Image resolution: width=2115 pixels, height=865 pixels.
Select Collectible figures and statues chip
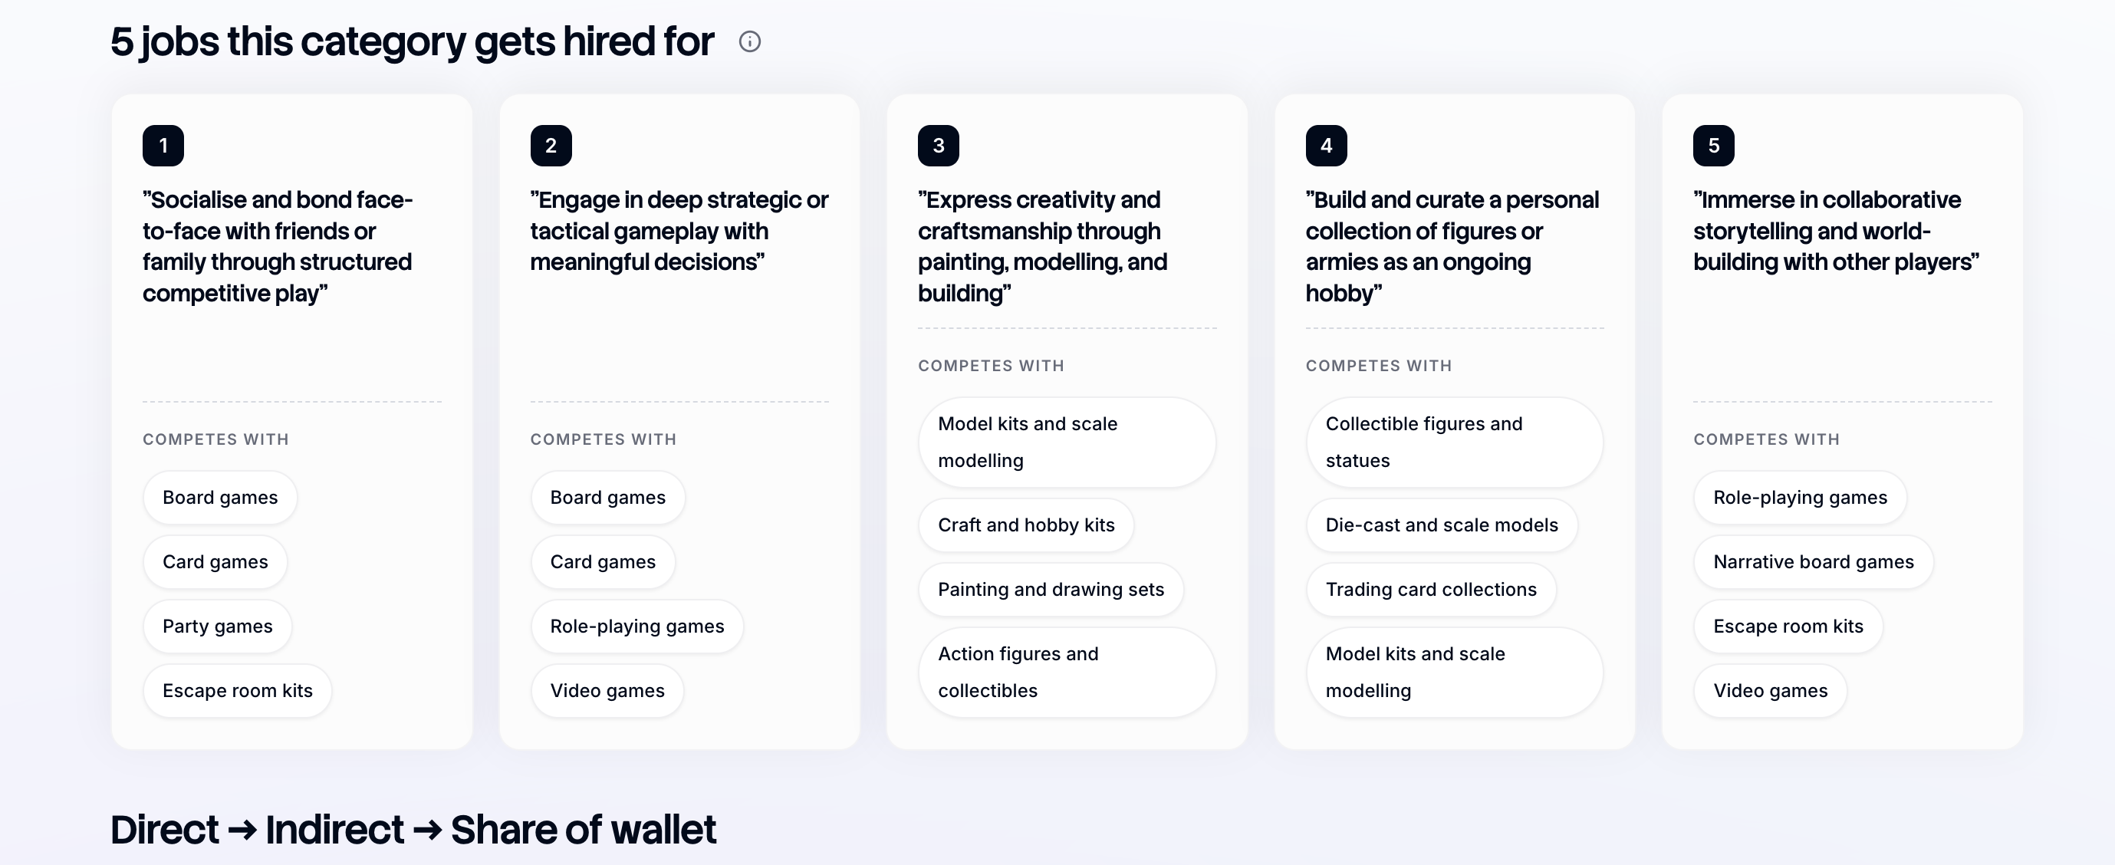coord(1454,442)
